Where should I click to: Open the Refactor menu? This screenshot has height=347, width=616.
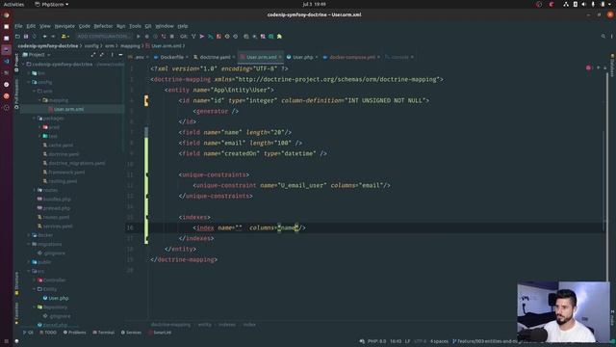103,26
